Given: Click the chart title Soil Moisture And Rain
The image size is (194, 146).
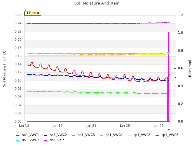Looking at the screenshot, I should click(97, 3).
